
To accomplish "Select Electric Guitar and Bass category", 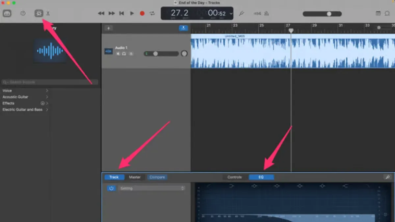I will 22,110.
